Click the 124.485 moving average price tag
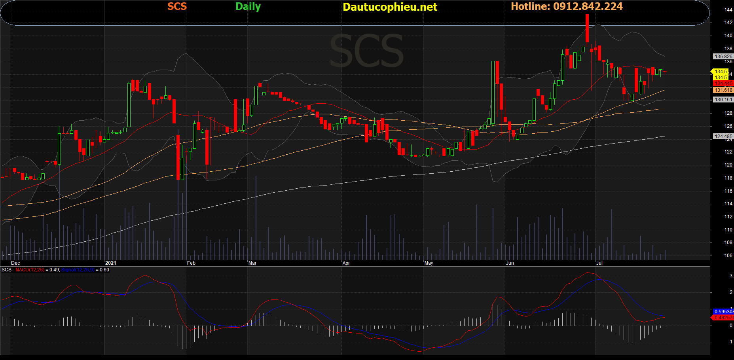 tap(723, 136)
